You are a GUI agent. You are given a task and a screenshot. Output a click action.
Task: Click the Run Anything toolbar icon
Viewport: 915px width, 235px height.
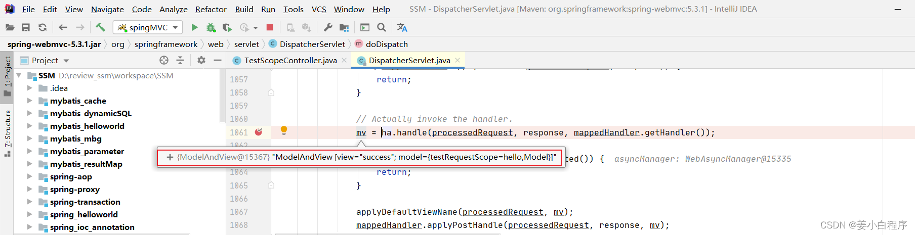tap(365, 27)
